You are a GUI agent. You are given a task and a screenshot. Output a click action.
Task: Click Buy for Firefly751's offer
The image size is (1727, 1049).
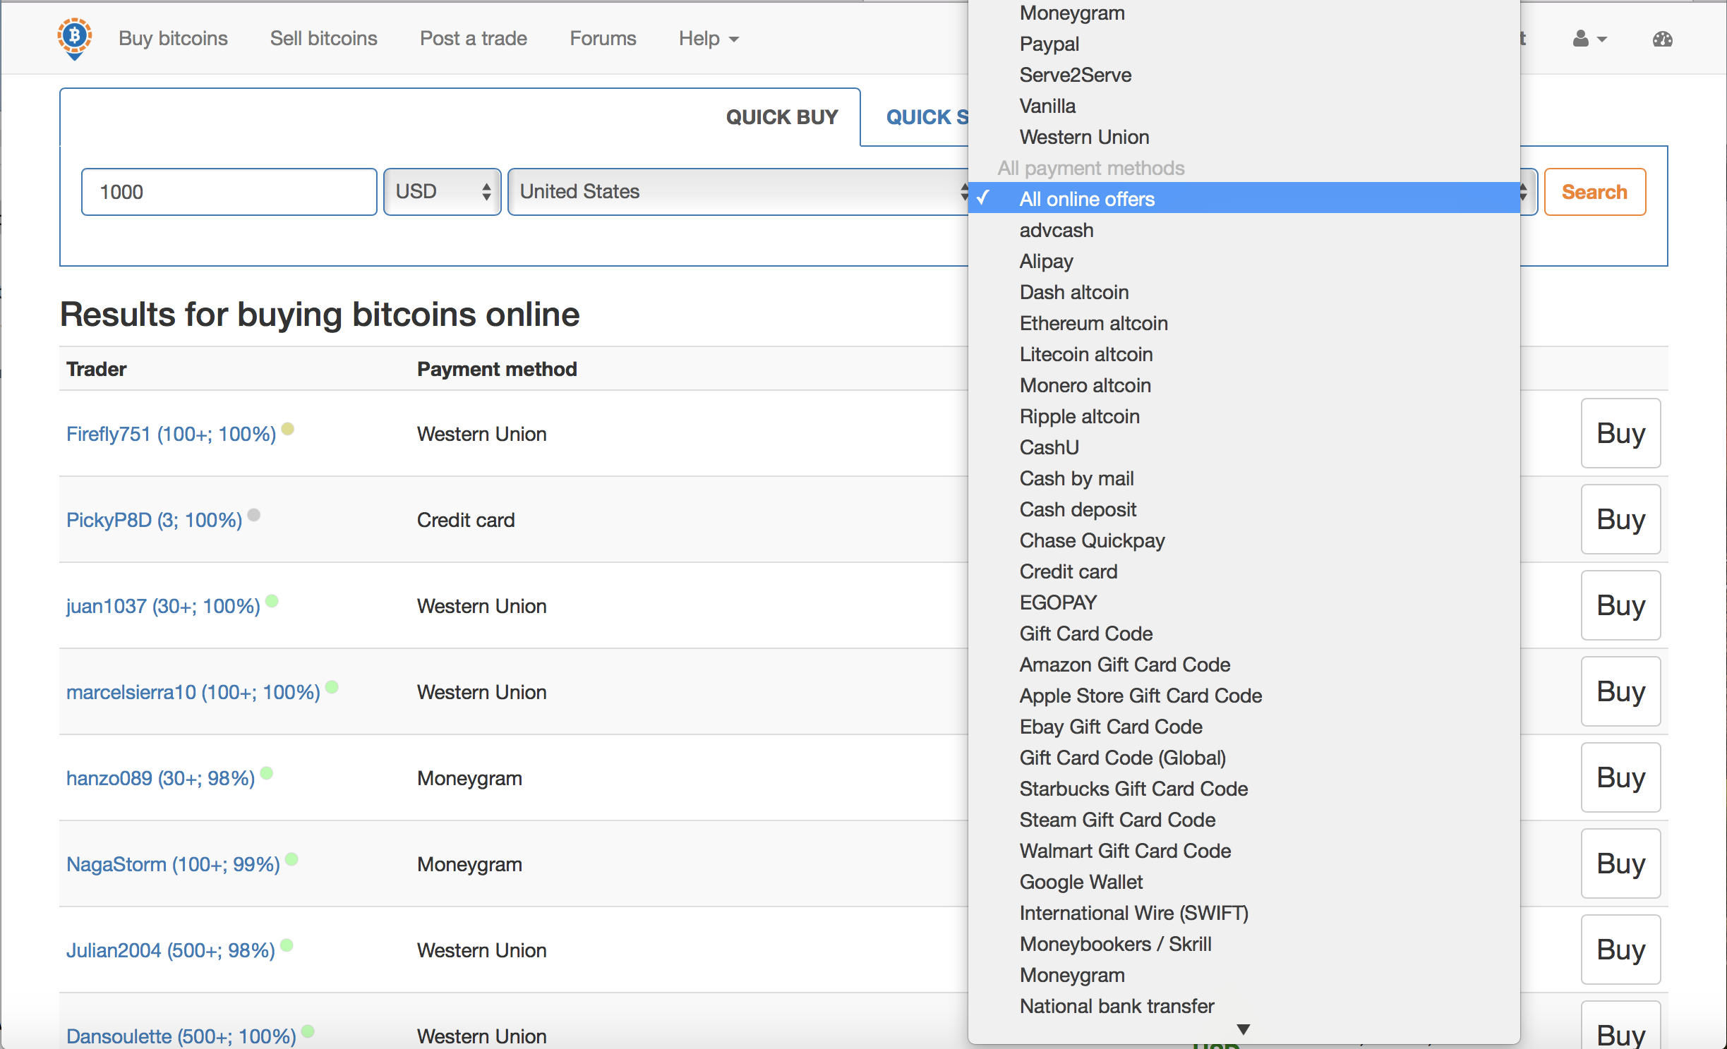coord(1620,433)
